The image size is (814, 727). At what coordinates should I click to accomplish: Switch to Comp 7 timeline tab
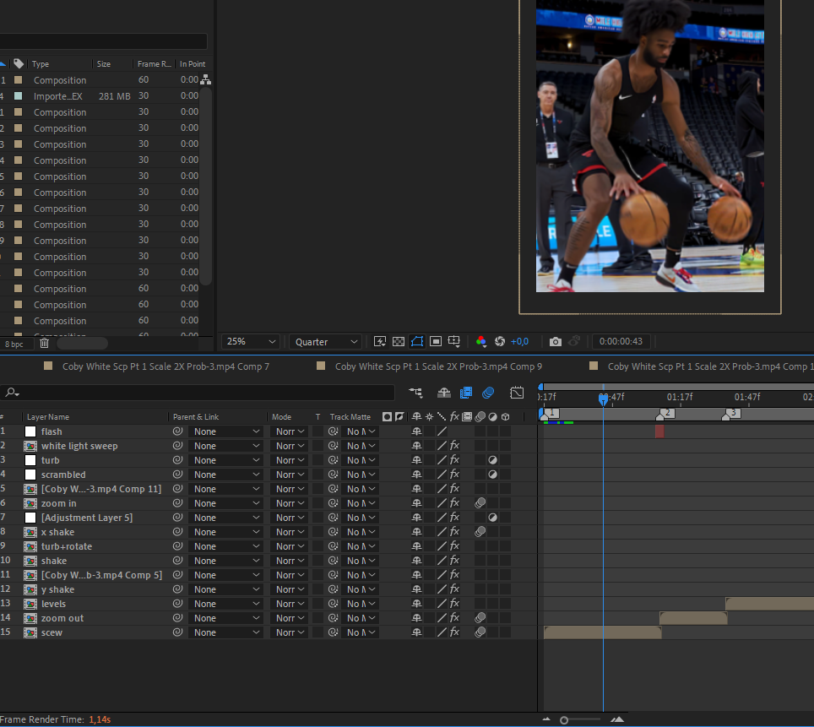[x=166, y=366]
